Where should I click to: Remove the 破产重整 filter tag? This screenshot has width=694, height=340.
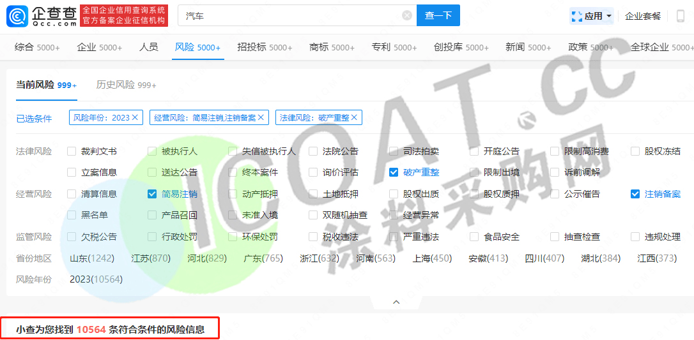[x=353, y=117]
